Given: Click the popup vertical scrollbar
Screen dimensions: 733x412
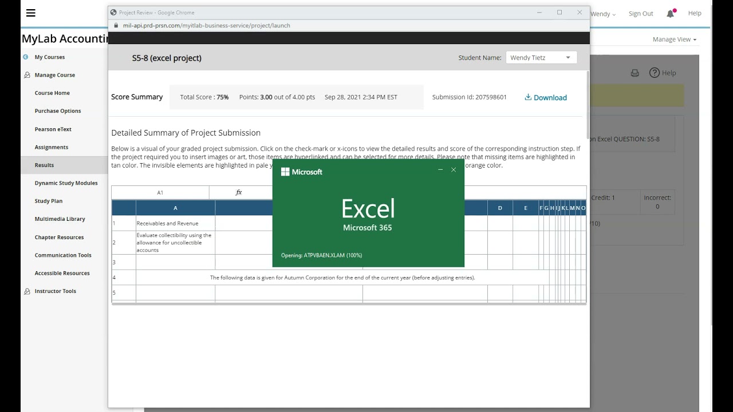Looking at the screenshot, I should click(588, 105).
